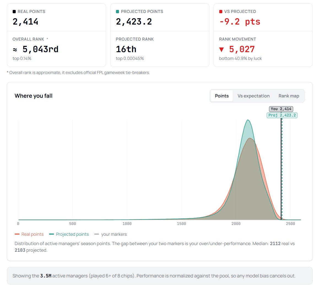Open the Vs expectation tab
319x289 pixels.
click(x=253, y=96)
